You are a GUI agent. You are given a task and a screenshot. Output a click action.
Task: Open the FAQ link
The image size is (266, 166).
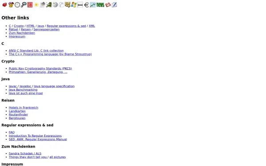(12, 132)
